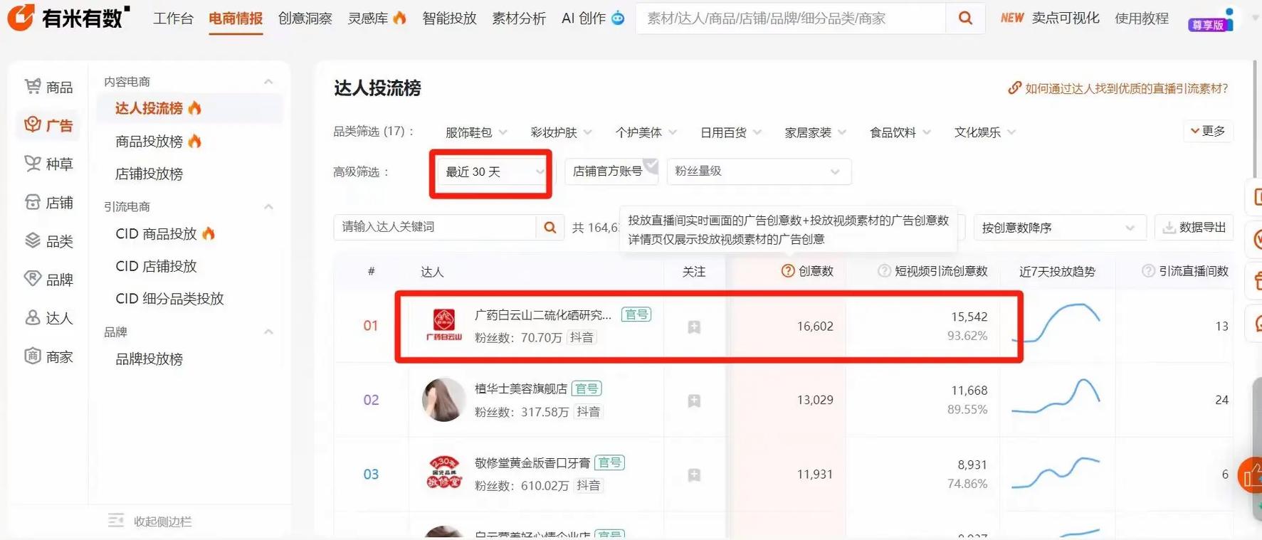Open the 品牌 sidebar section
This screenshot has width=1262, height=540.
coord(48,279)
